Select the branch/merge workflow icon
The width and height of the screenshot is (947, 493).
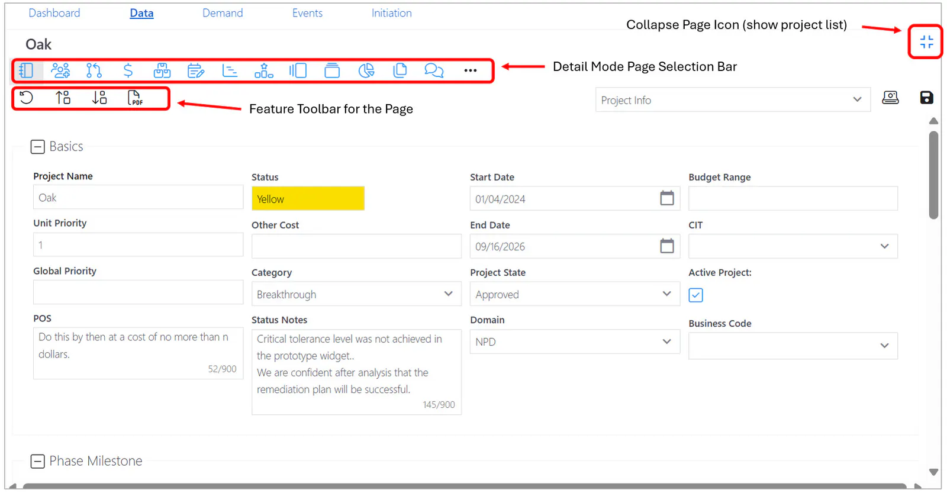94,71
